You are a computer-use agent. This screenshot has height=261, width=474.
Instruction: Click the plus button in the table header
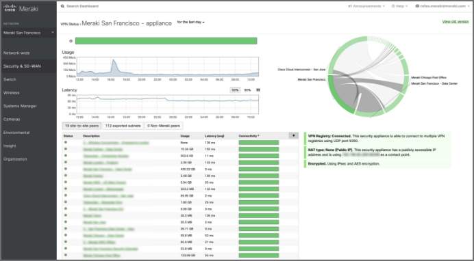(x=293, y=136)
